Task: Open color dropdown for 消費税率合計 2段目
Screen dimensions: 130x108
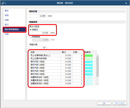Action: pos(95,80)
